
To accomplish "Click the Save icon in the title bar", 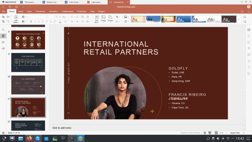I will click(3, 7).
